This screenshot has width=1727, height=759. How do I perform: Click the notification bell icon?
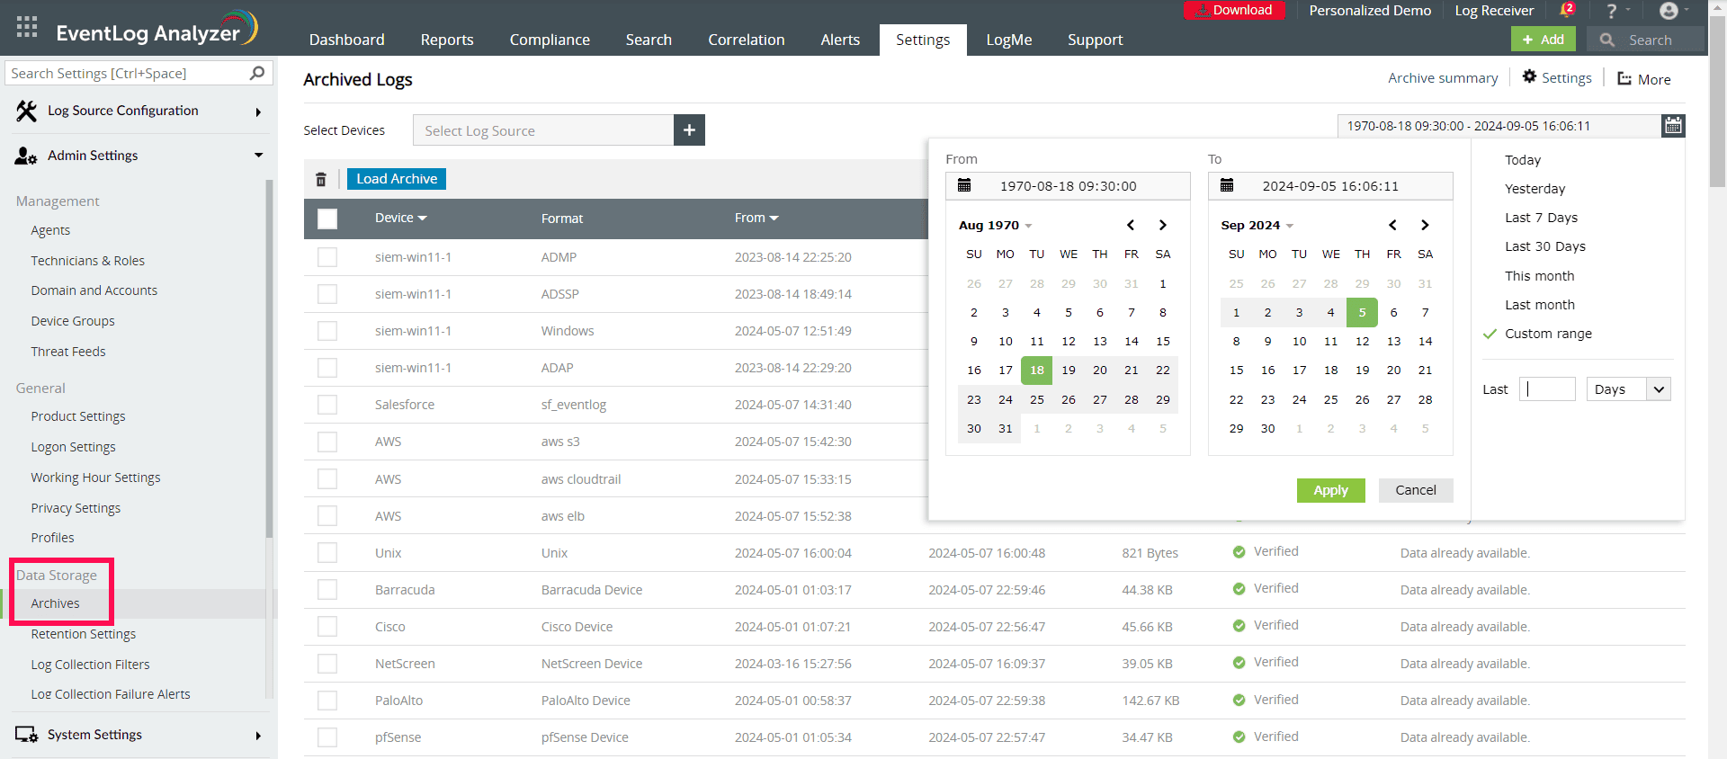click(1567, 10)
